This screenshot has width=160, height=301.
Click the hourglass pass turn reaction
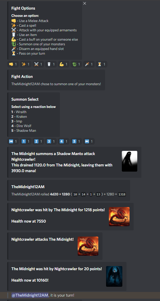coord(101,64)
